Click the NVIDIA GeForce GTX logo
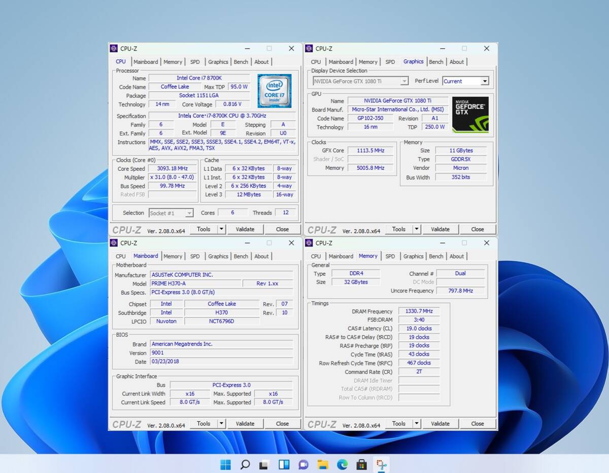The width and height of the screenshot is (609, 473). coord(470,115)
